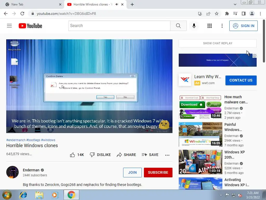The image size is (266, 200).
Task: Like the video with thumbs up icon
Action: tap(72, 155)
